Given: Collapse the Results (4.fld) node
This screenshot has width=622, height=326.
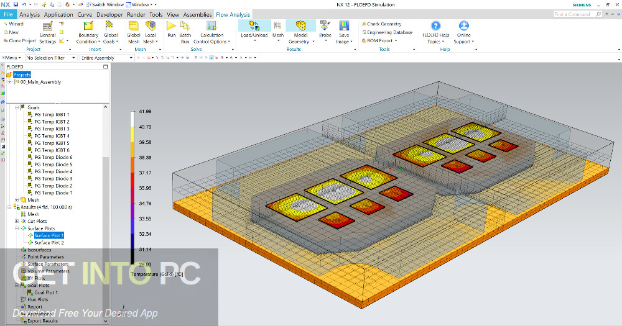Looking at the screenshot, I should click(x=9, y=207).
